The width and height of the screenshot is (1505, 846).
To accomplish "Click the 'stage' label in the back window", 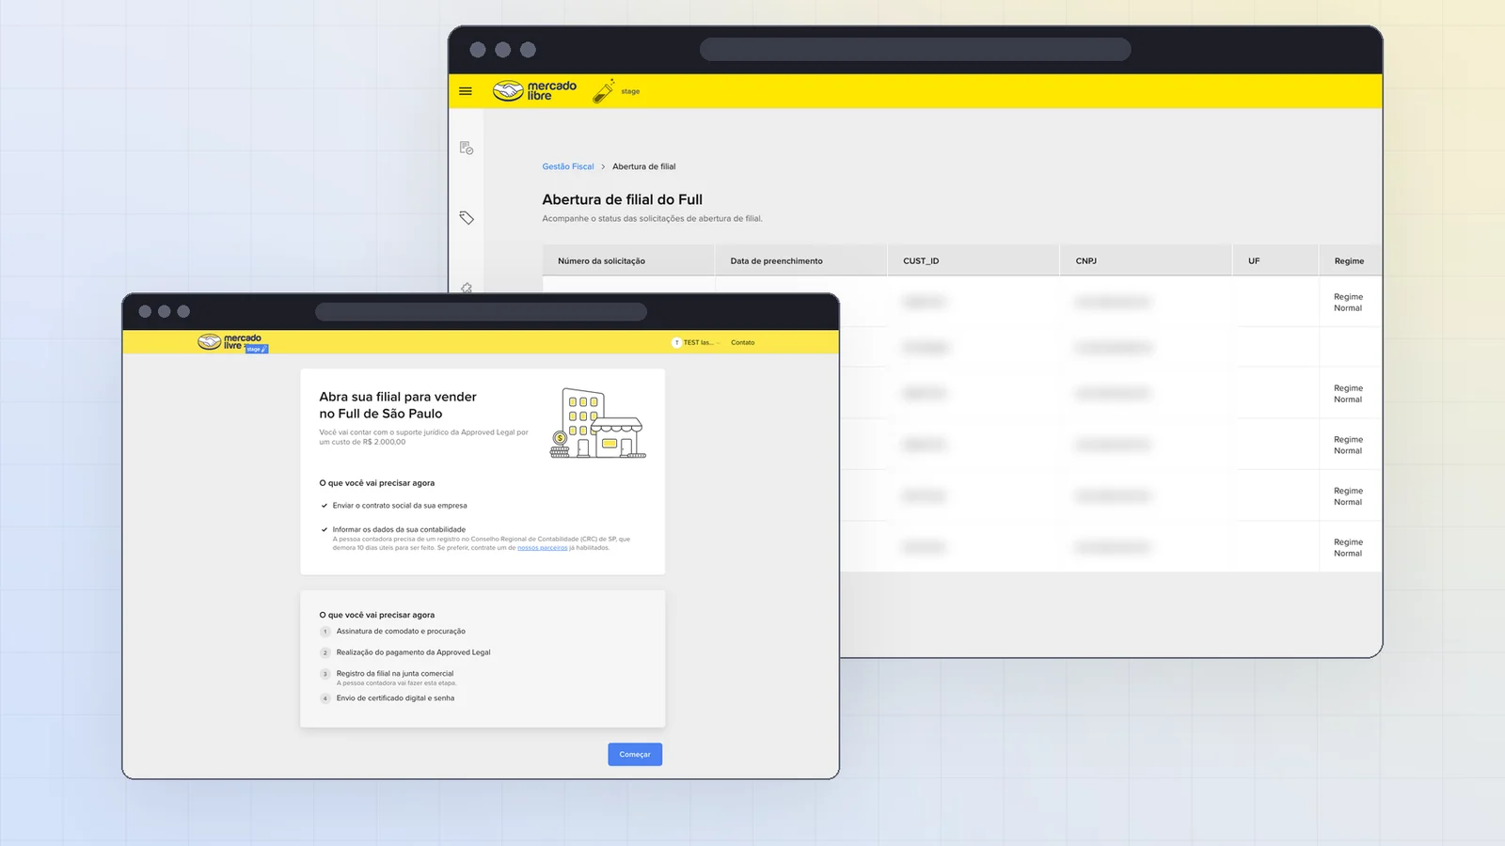I will tap(630, 92).
